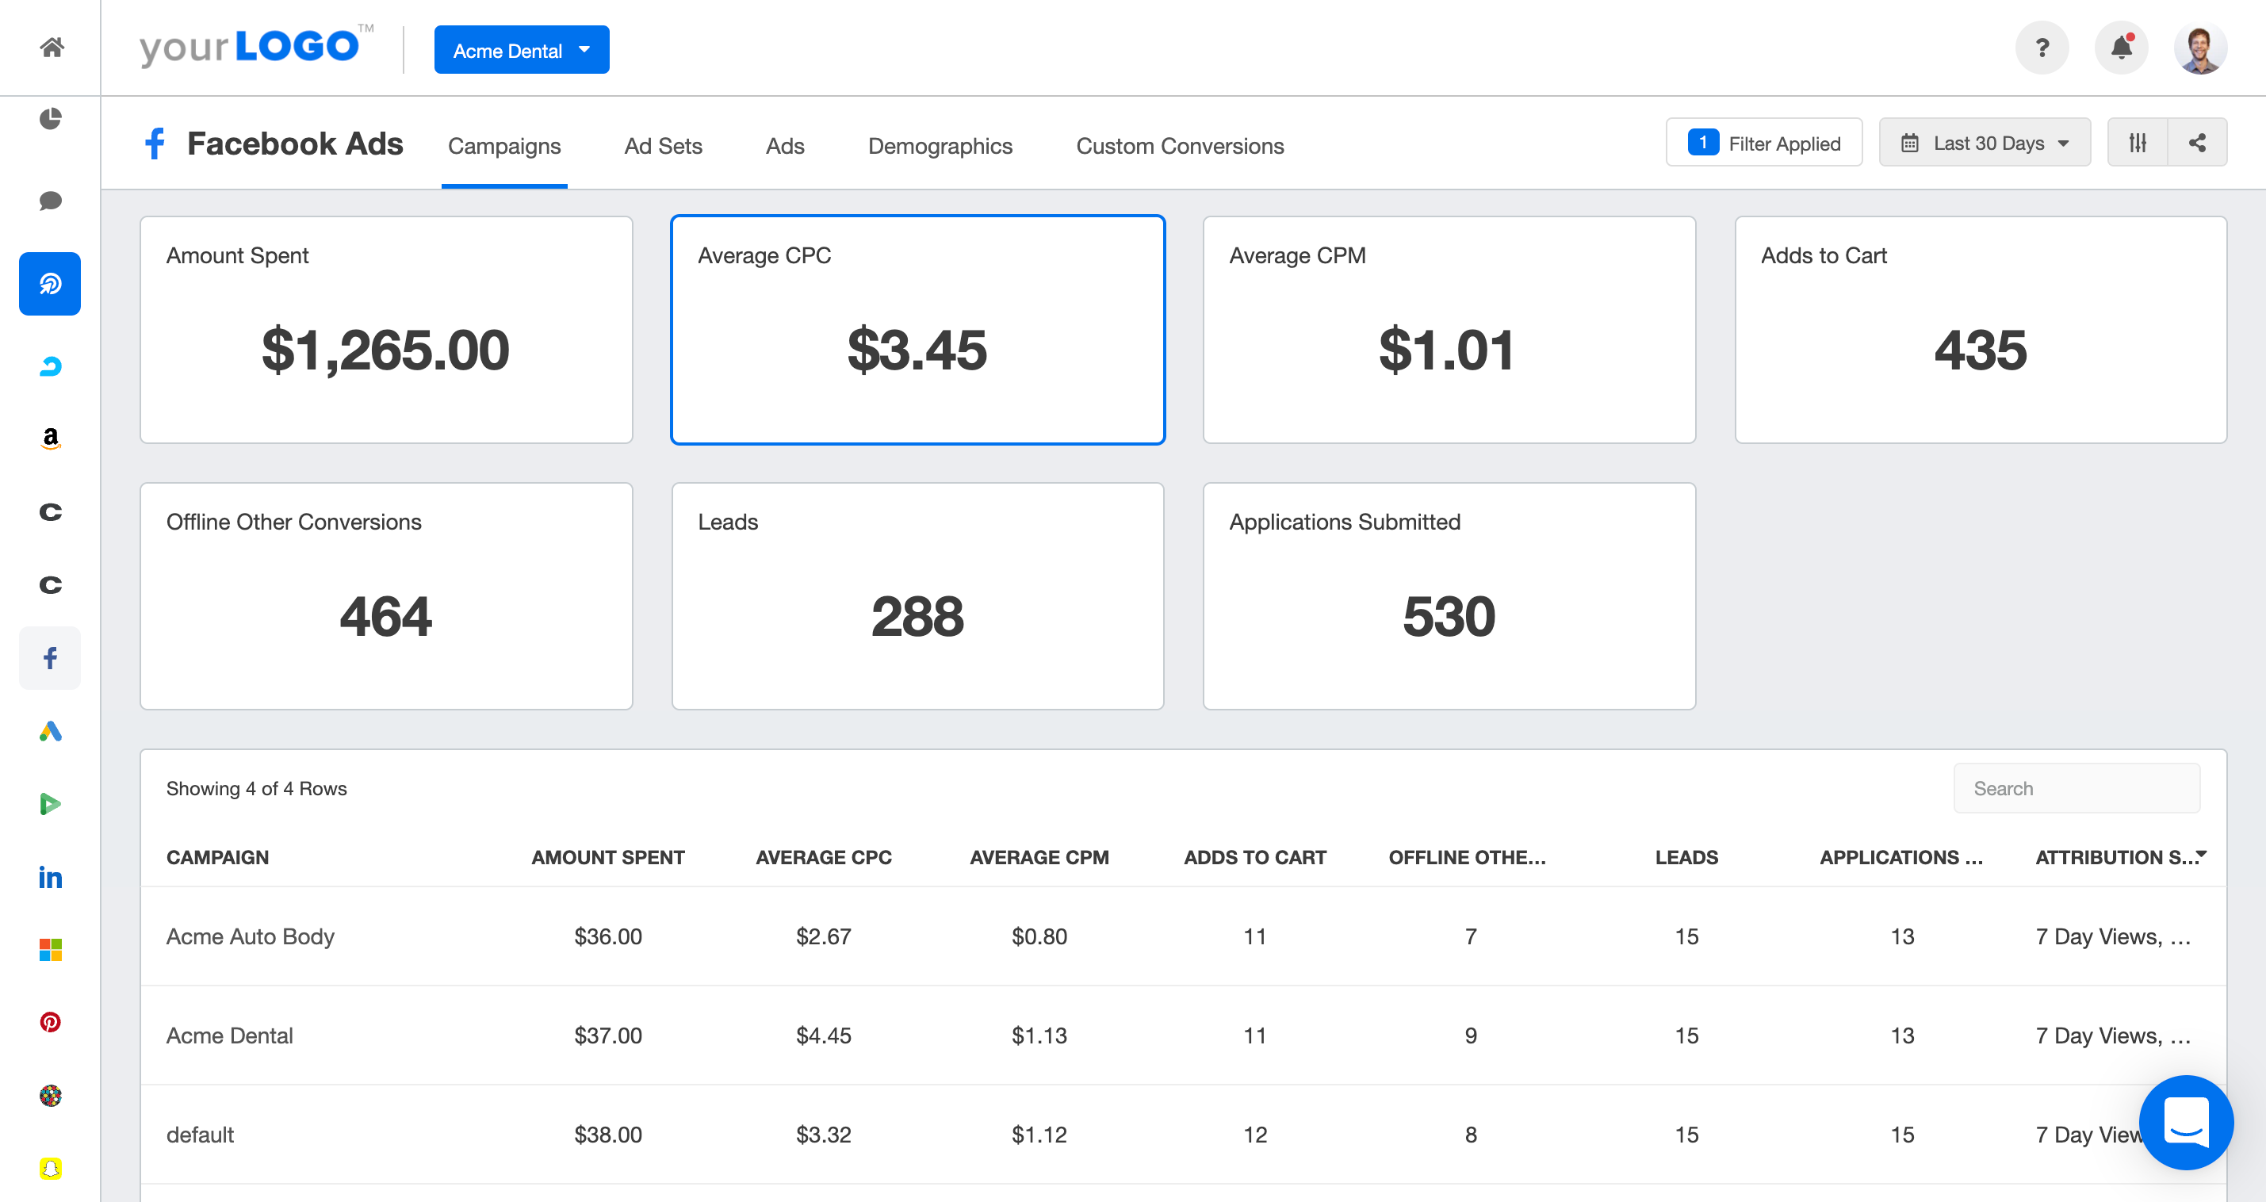Open the Google Ads sidebar icon

(x=50, y=731)
